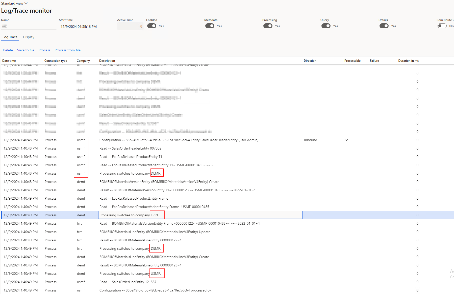Viewport: 454px width, 294px height.
Task: Click the Start time field
Action: 87,27
